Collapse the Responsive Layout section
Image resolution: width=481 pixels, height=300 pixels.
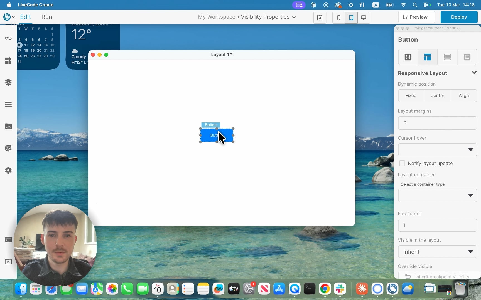coord(474,73)
